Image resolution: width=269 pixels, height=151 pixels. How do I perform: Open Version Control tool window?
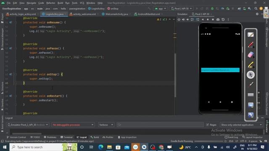(x=16, y=137)
